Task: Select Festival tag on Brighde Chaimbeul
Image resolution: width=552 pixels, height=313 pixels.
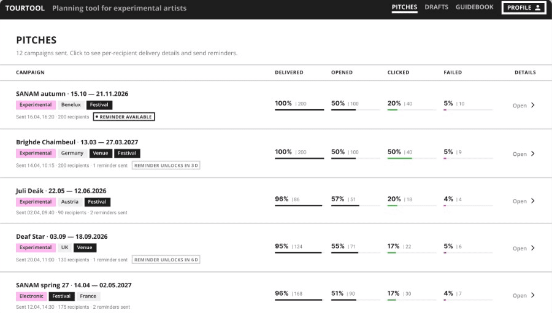Action: (127, 153)
